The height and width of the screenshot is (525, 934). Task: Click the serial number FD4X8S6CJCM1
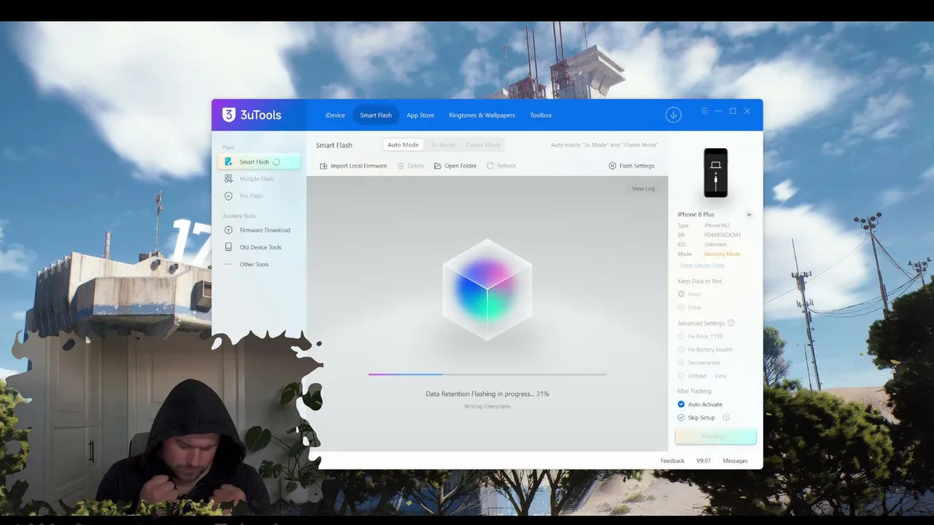pyautogui.click(x=722, y=235)
